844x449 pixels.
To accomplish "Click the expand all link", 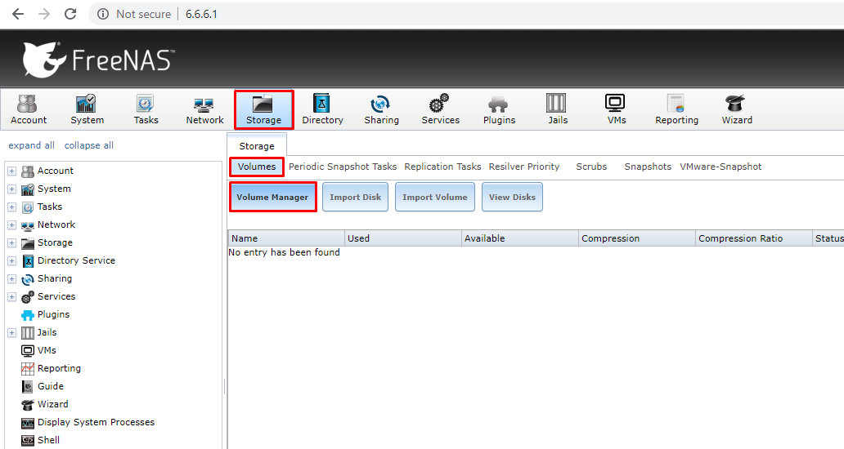I will 31,145.
